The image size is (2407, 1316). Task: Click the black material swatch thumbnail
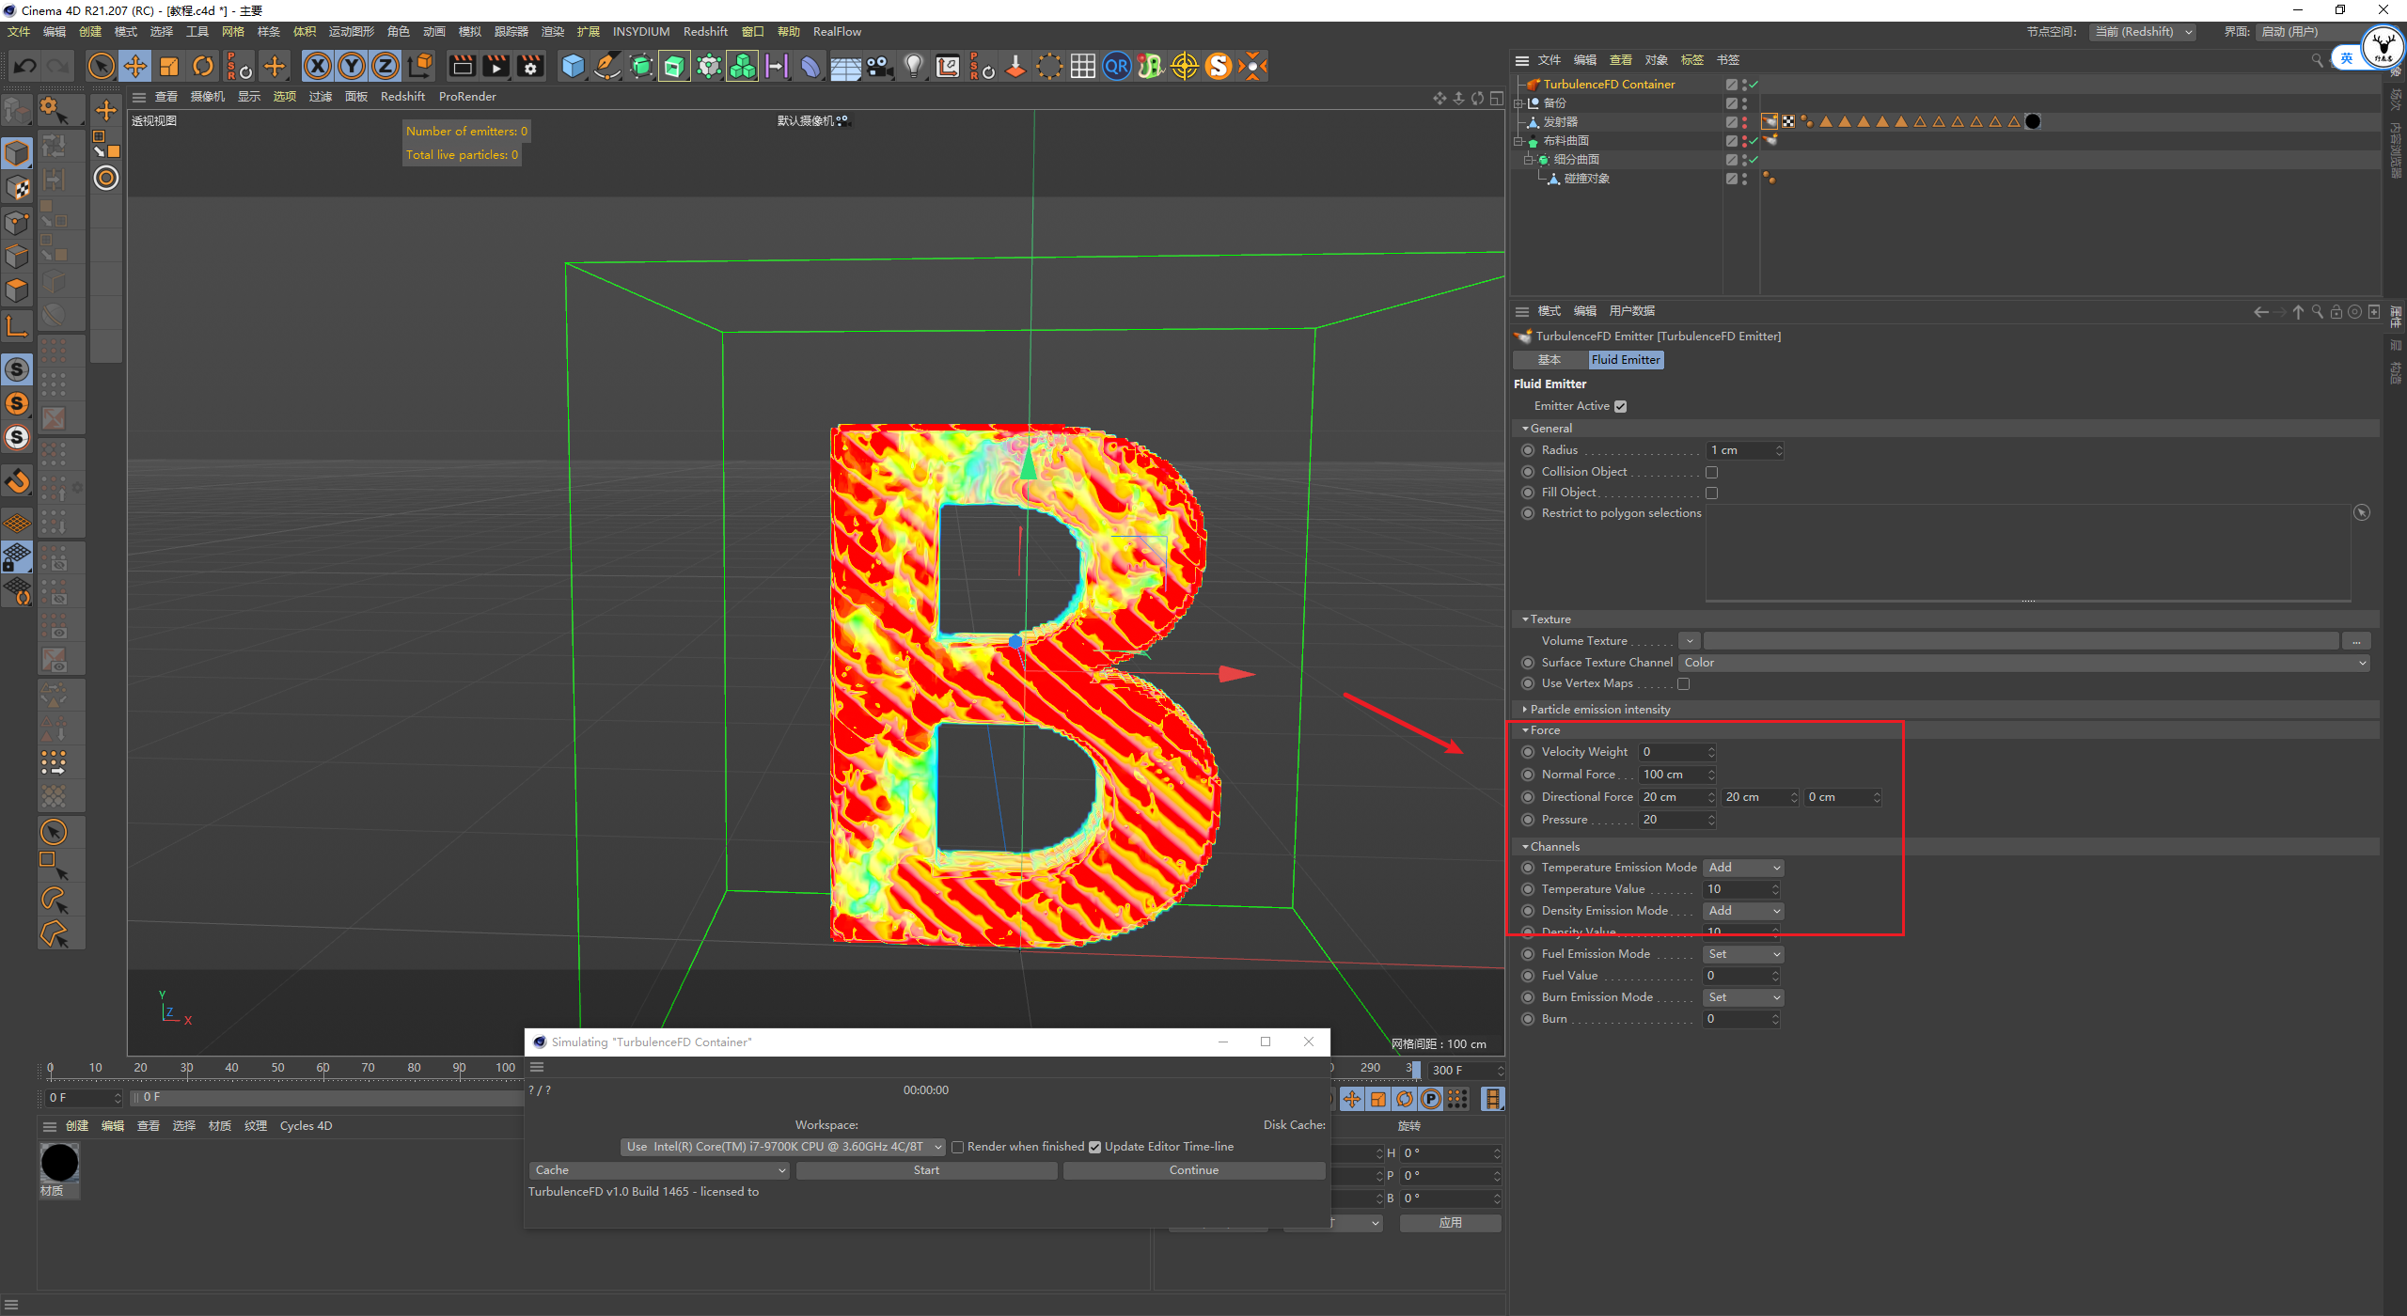pyautogui.click(x=59, y=1164)
